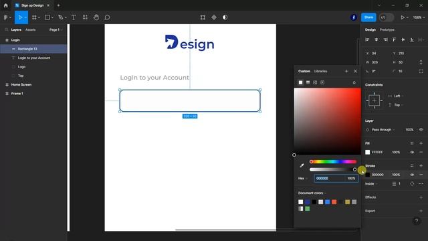Switch to the Assets tab
This screenshot has height=241, width=428.
(30, 29)
